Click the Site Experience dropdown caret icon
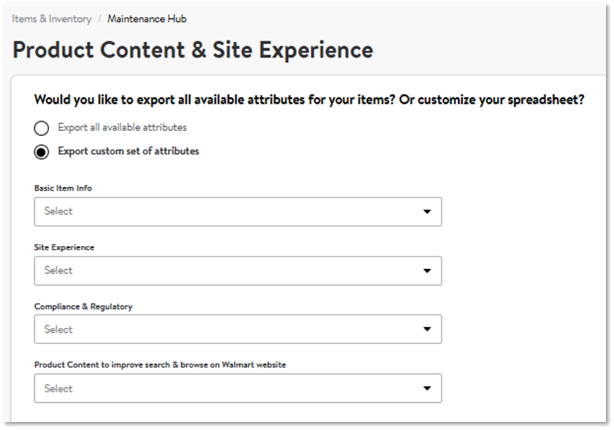The width and height of the screenshot is (614, 430). click(427, 271)
